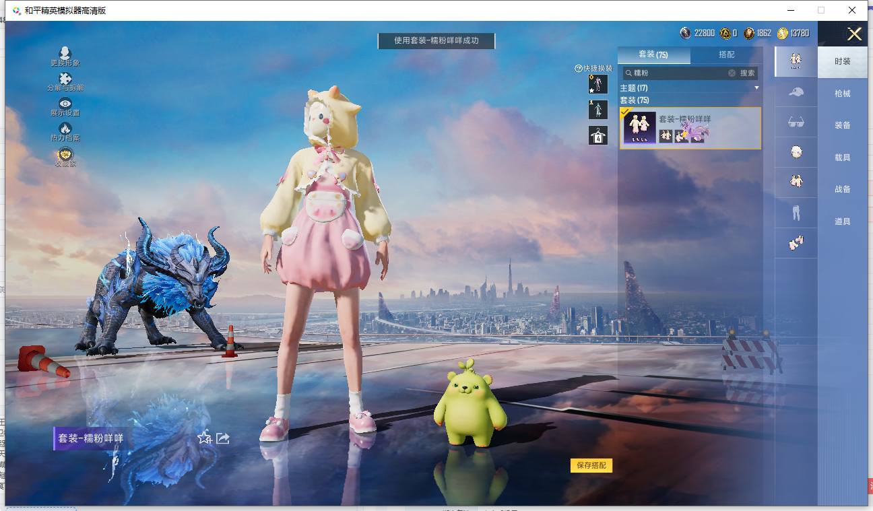Click the question mark help icon for 快捷换装
The width and height of the screenshot is (873, 511).
(x=578, y=68)
